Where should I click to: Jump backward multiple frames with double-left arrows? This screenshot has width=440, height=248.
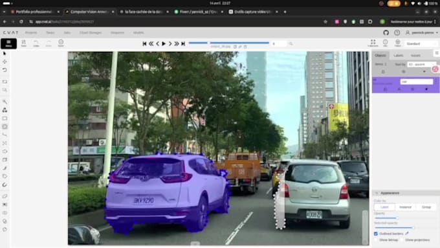151,43
